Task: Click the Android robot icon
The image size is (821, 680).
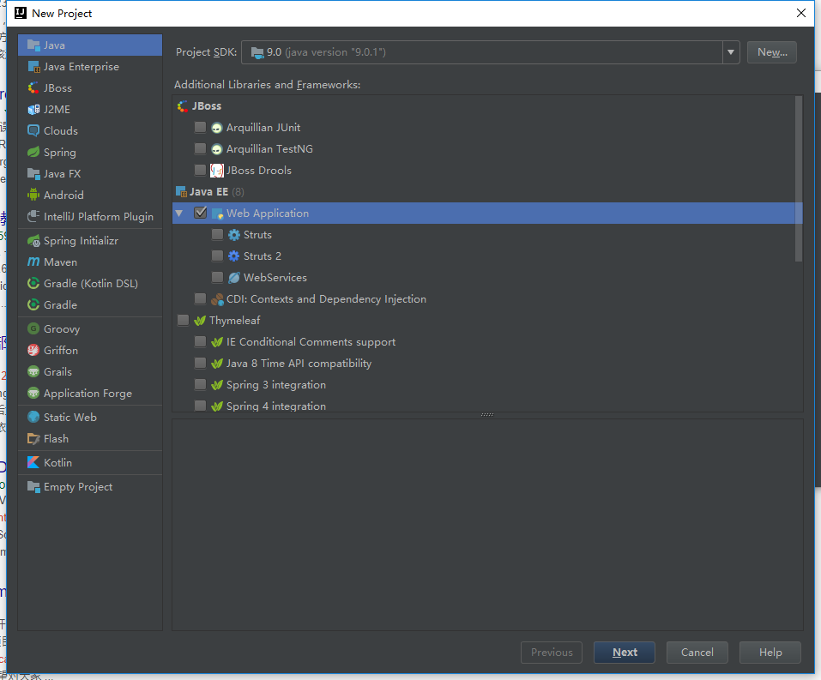Action: [33, 196]
